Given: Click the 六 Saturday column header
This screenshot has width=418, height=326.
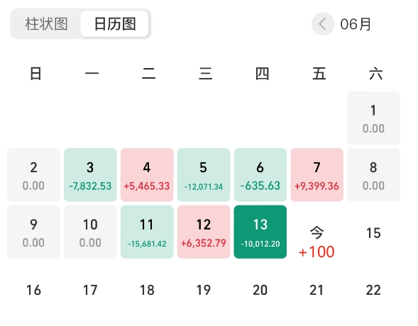Looking at the screenshot, I should (376, 74).
